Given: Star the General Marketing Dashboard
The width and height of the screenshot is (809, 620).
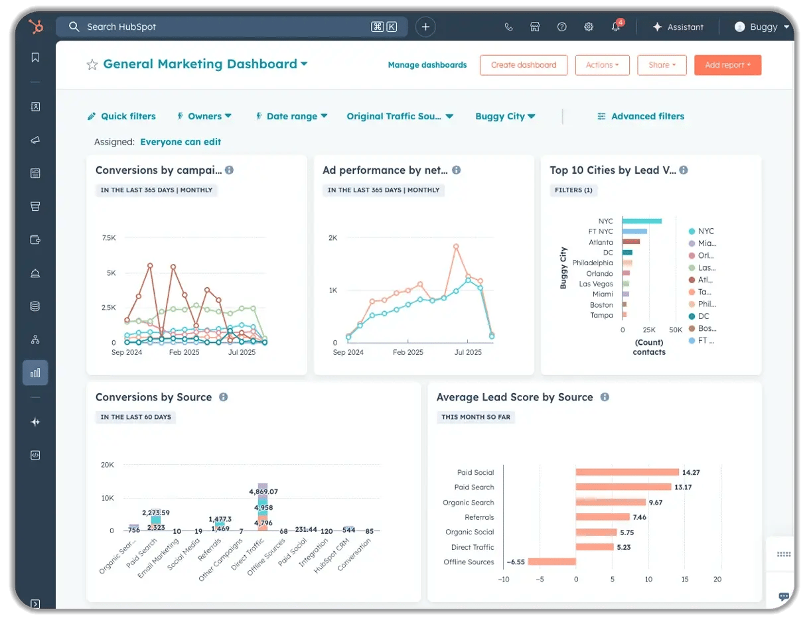Looking at the screenshot, I should 91,64.
